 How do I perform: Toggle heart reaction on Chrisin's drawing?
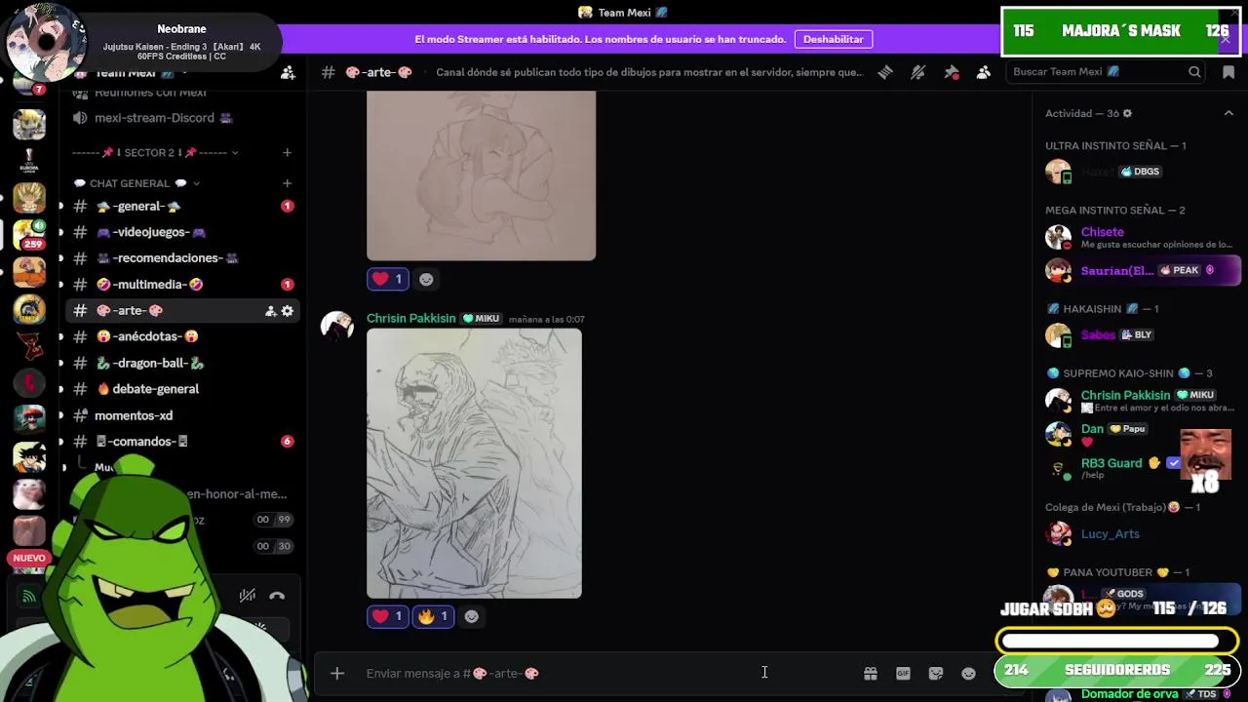pos(387,616)
